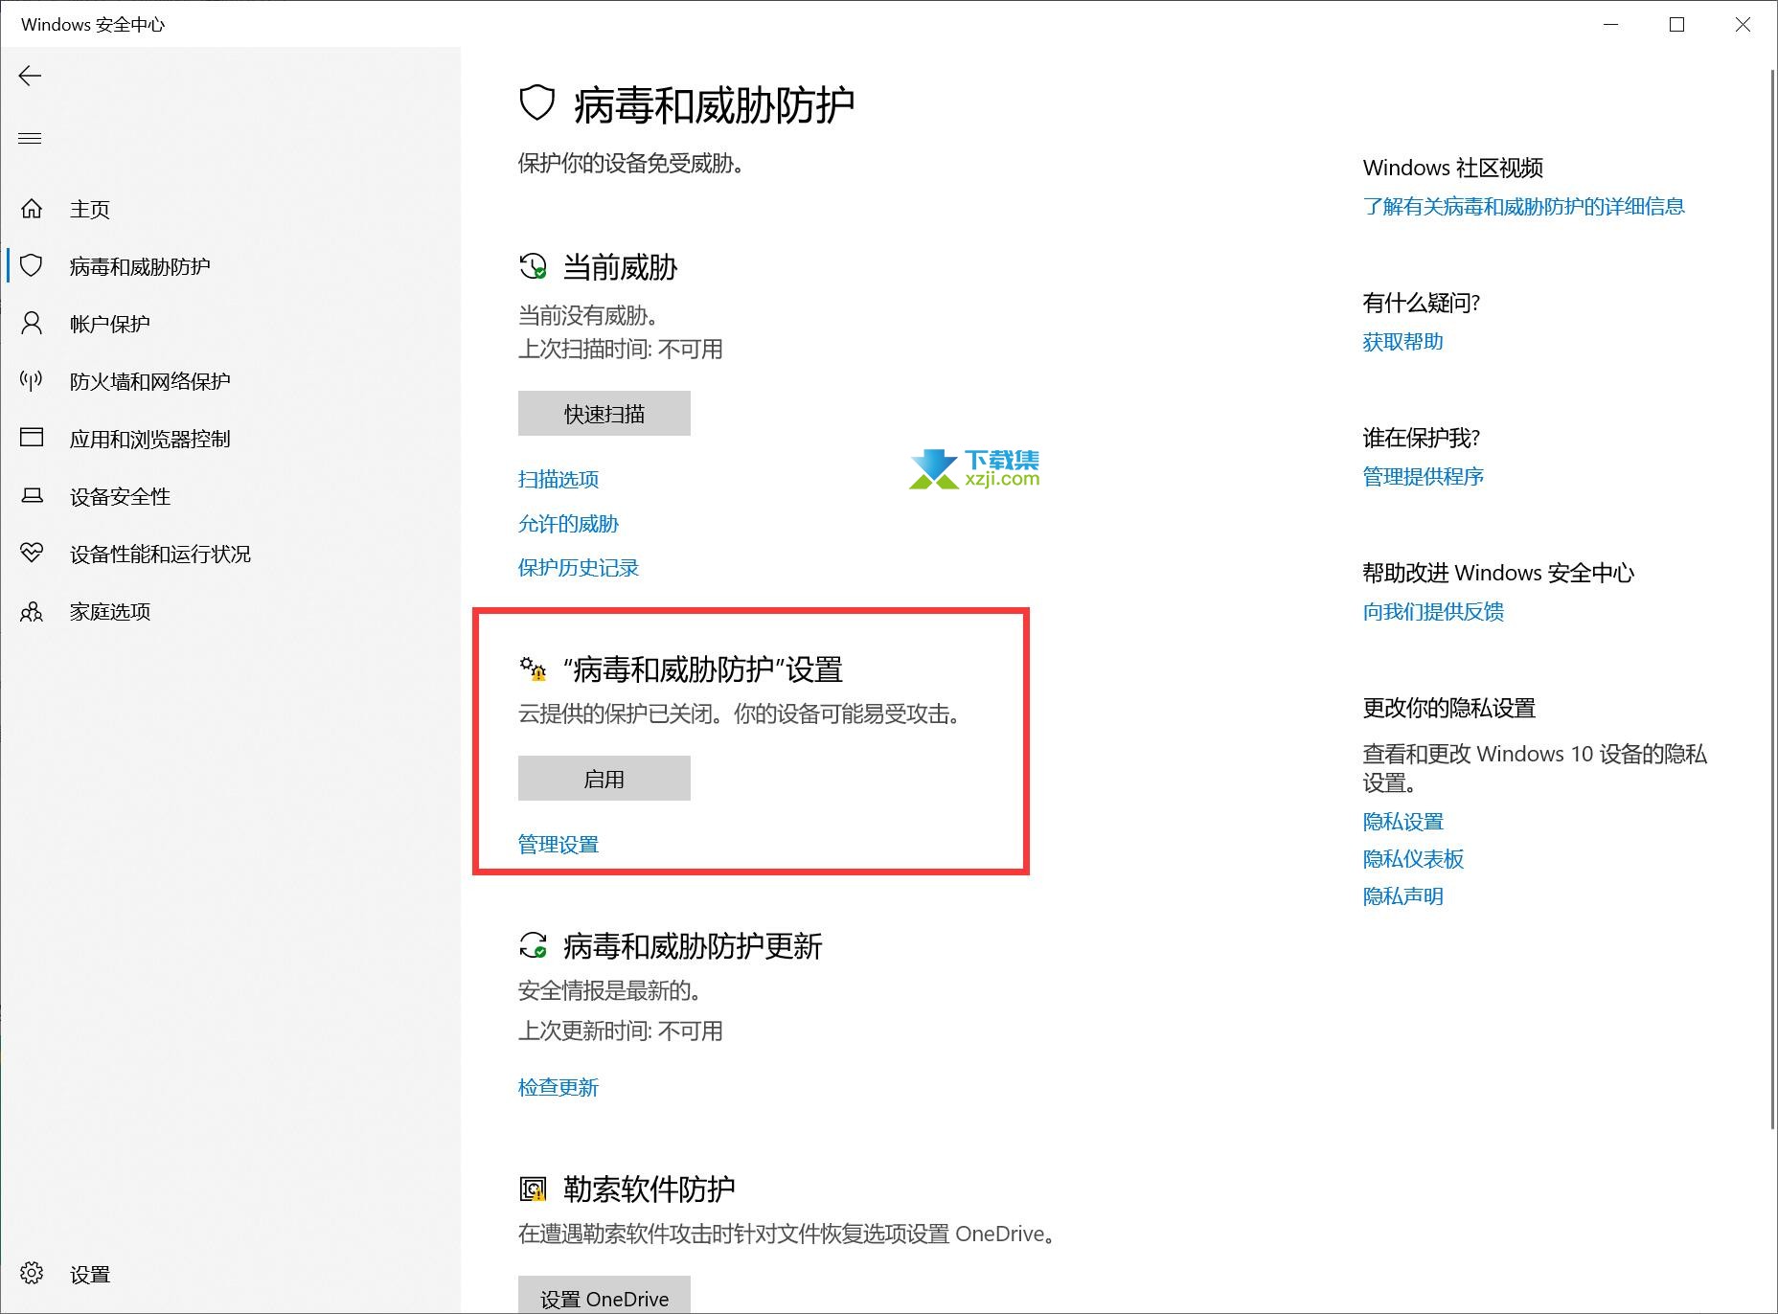This screenshot has height=1314, width=1778.
Task: Click the ransomware protection icon beside 勒索软件防护
Action: coord(533,1189)
